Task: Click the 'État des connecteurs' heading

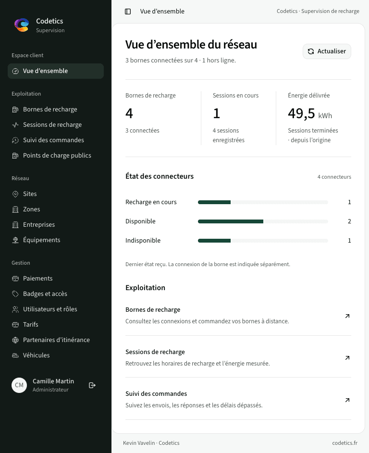Action: pos(160,176)
